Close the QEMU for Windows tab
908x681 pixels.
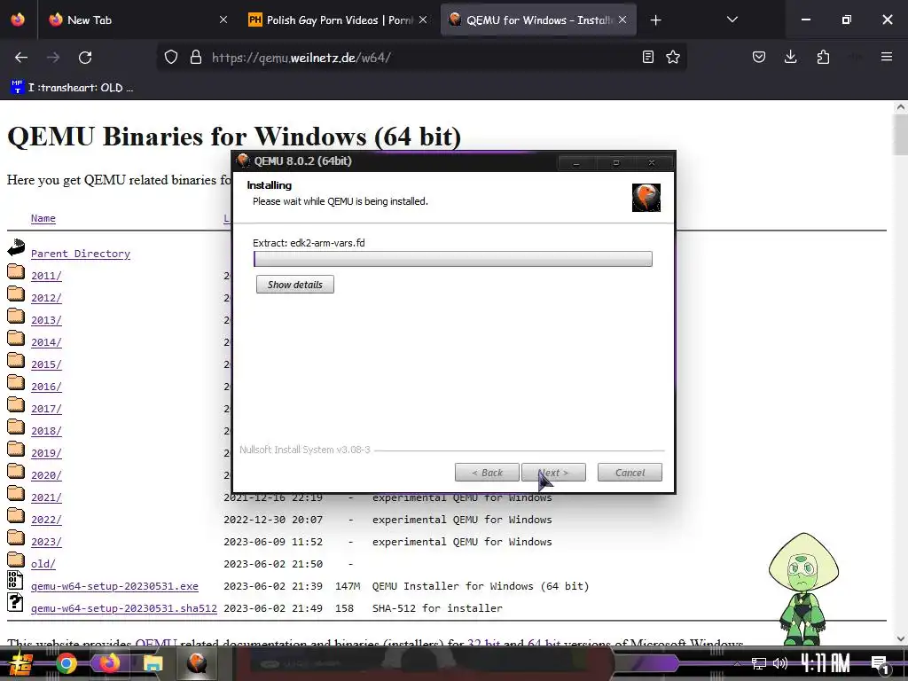coord(622,20)
